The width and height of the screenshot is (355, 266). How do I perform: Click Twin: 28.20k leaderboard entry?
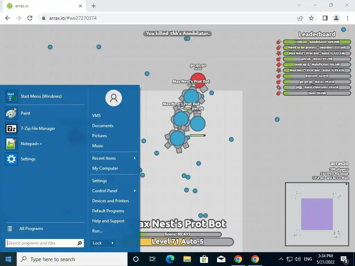pyautogui.click(x=317, y=93)
